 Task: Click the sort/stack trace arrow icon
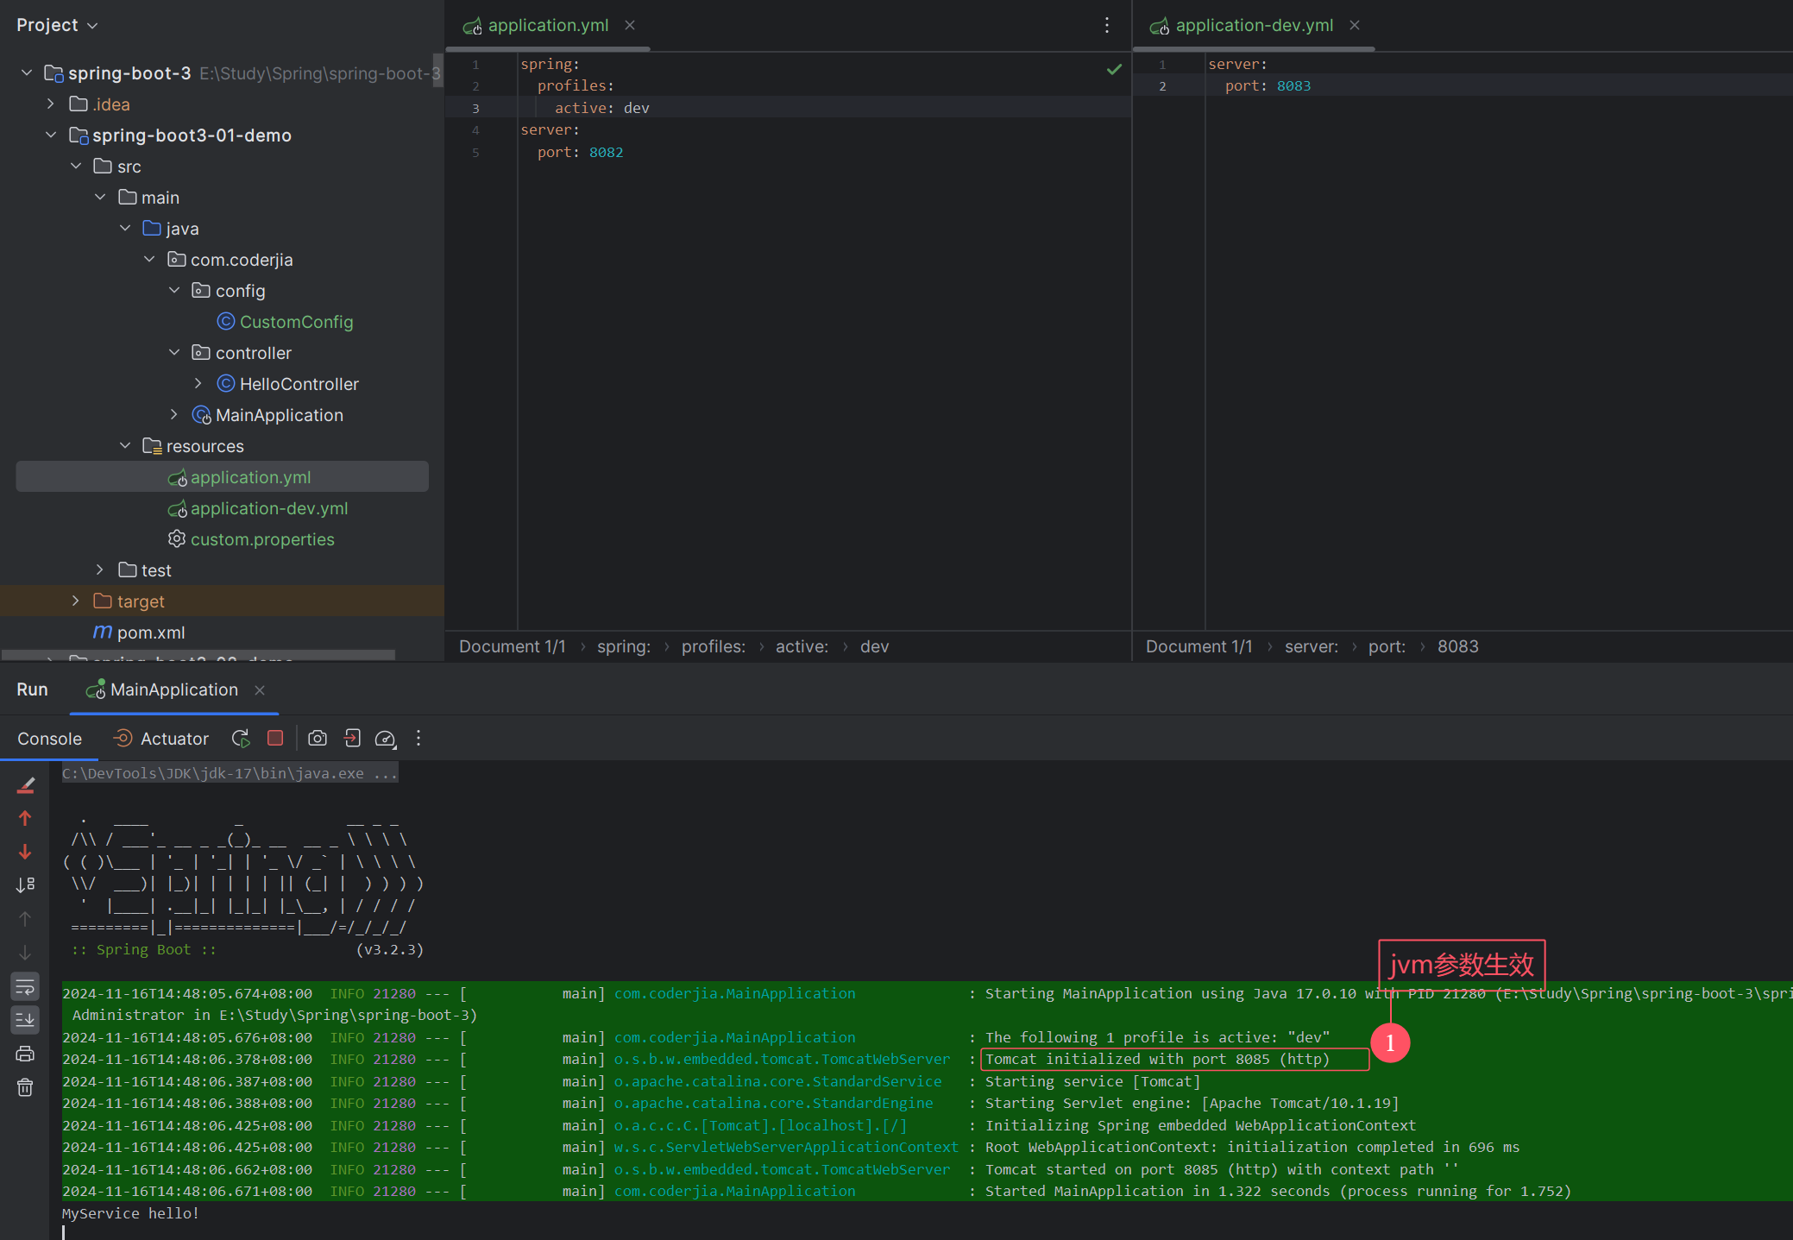[26, 884]
